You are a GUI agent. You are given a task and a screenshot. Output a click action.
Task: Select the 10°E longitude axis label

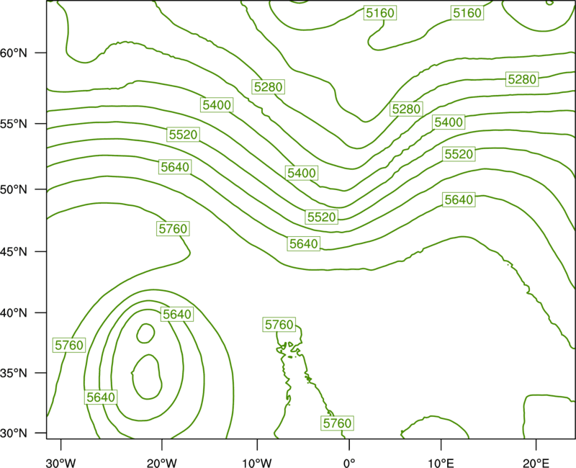tap(441, 463)
